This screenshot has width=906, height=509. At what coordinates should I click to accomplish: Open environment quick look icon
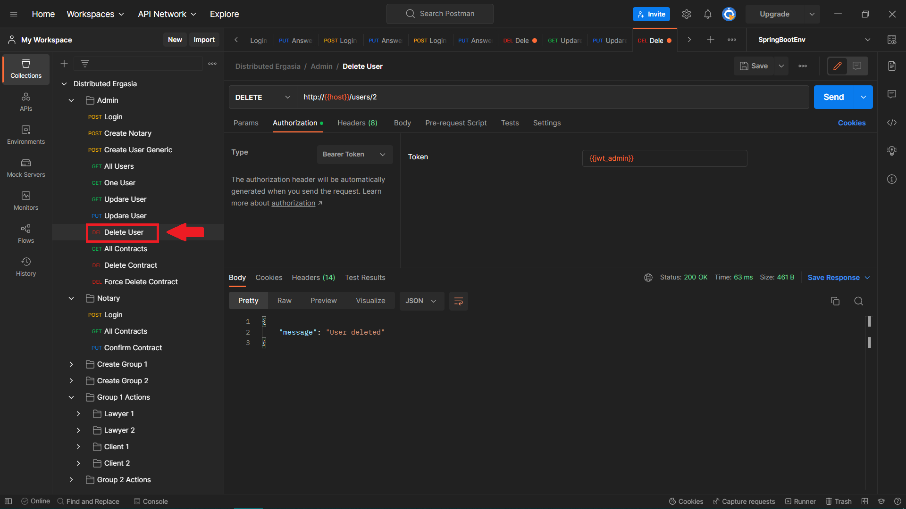892,40
